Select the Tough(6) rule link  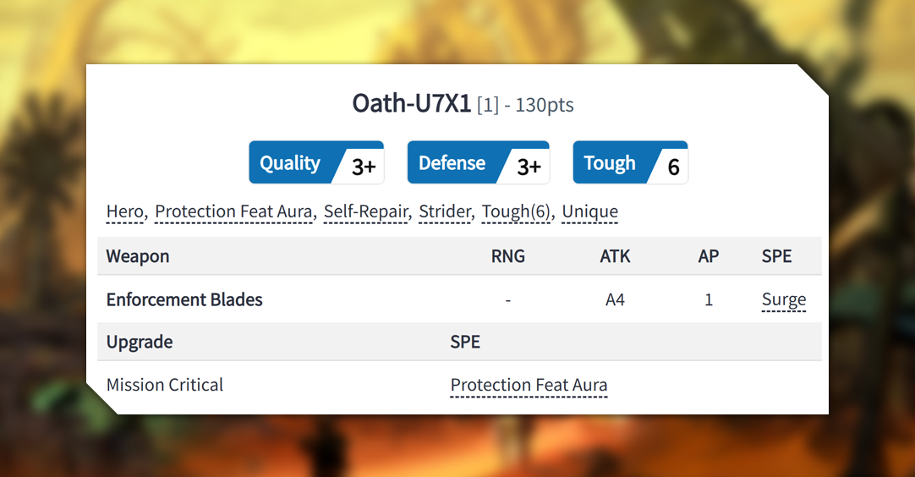click(516, 211)
